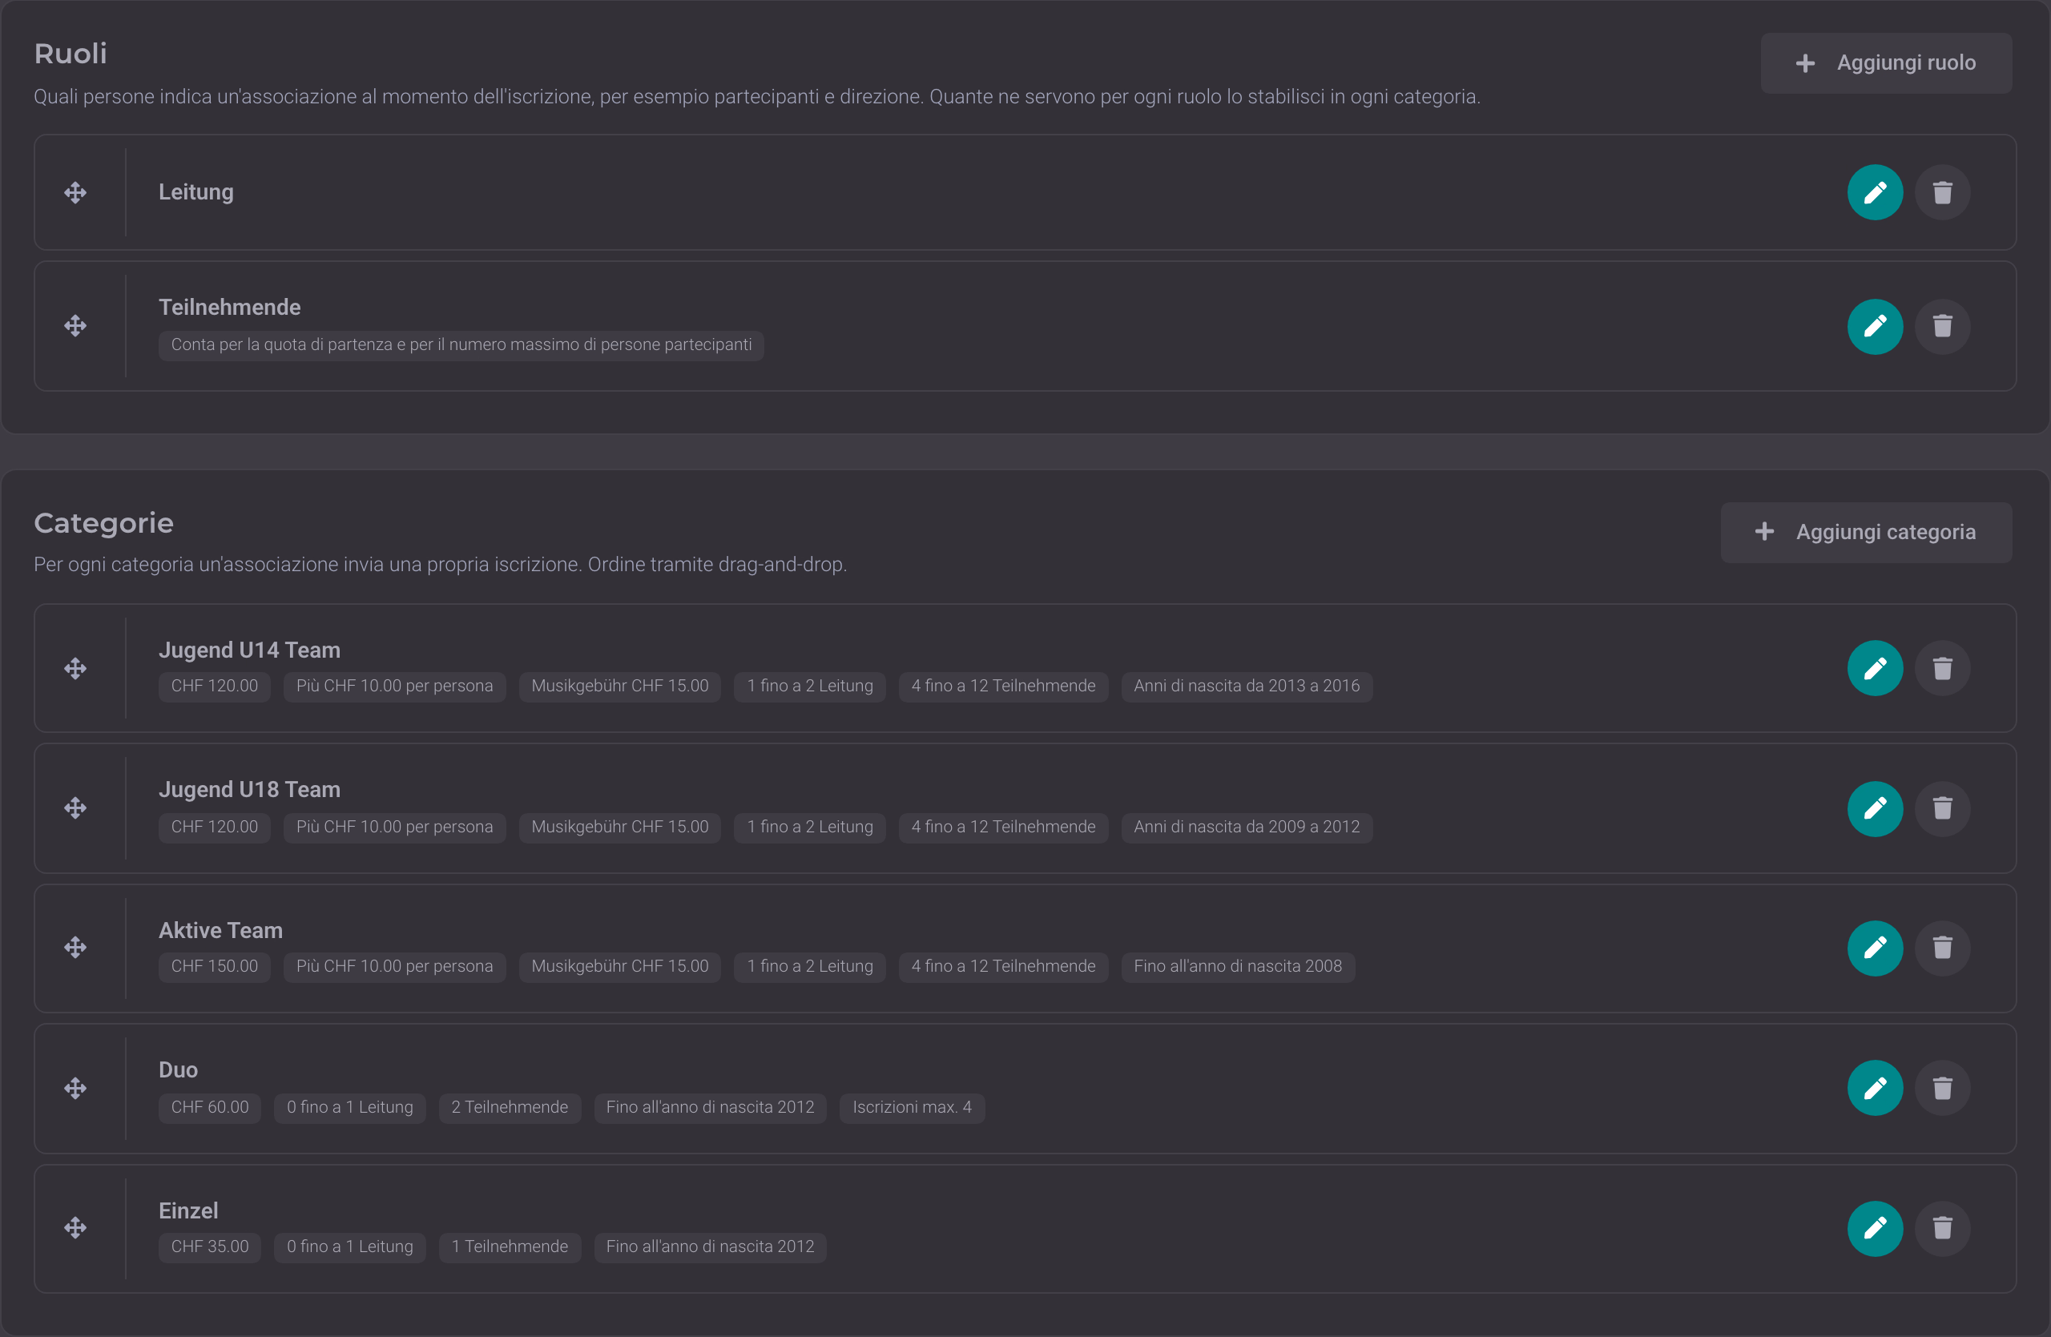Click the Leitung drag handle
Image resolution: width=2051 pixels, height=1337 pixels.
[75, 192]
